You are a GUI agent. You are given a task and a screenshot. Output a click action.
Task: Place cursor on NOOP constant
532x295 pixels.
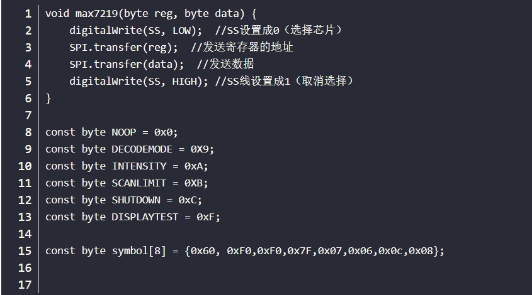[124, 132]
